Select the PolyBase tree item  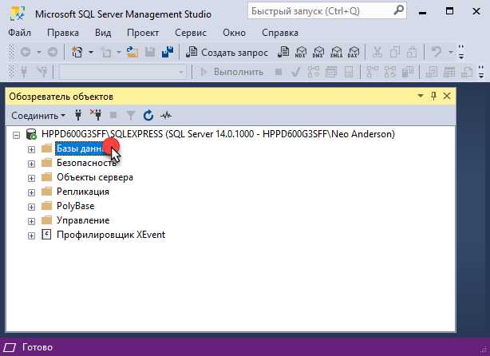point(75,206)
